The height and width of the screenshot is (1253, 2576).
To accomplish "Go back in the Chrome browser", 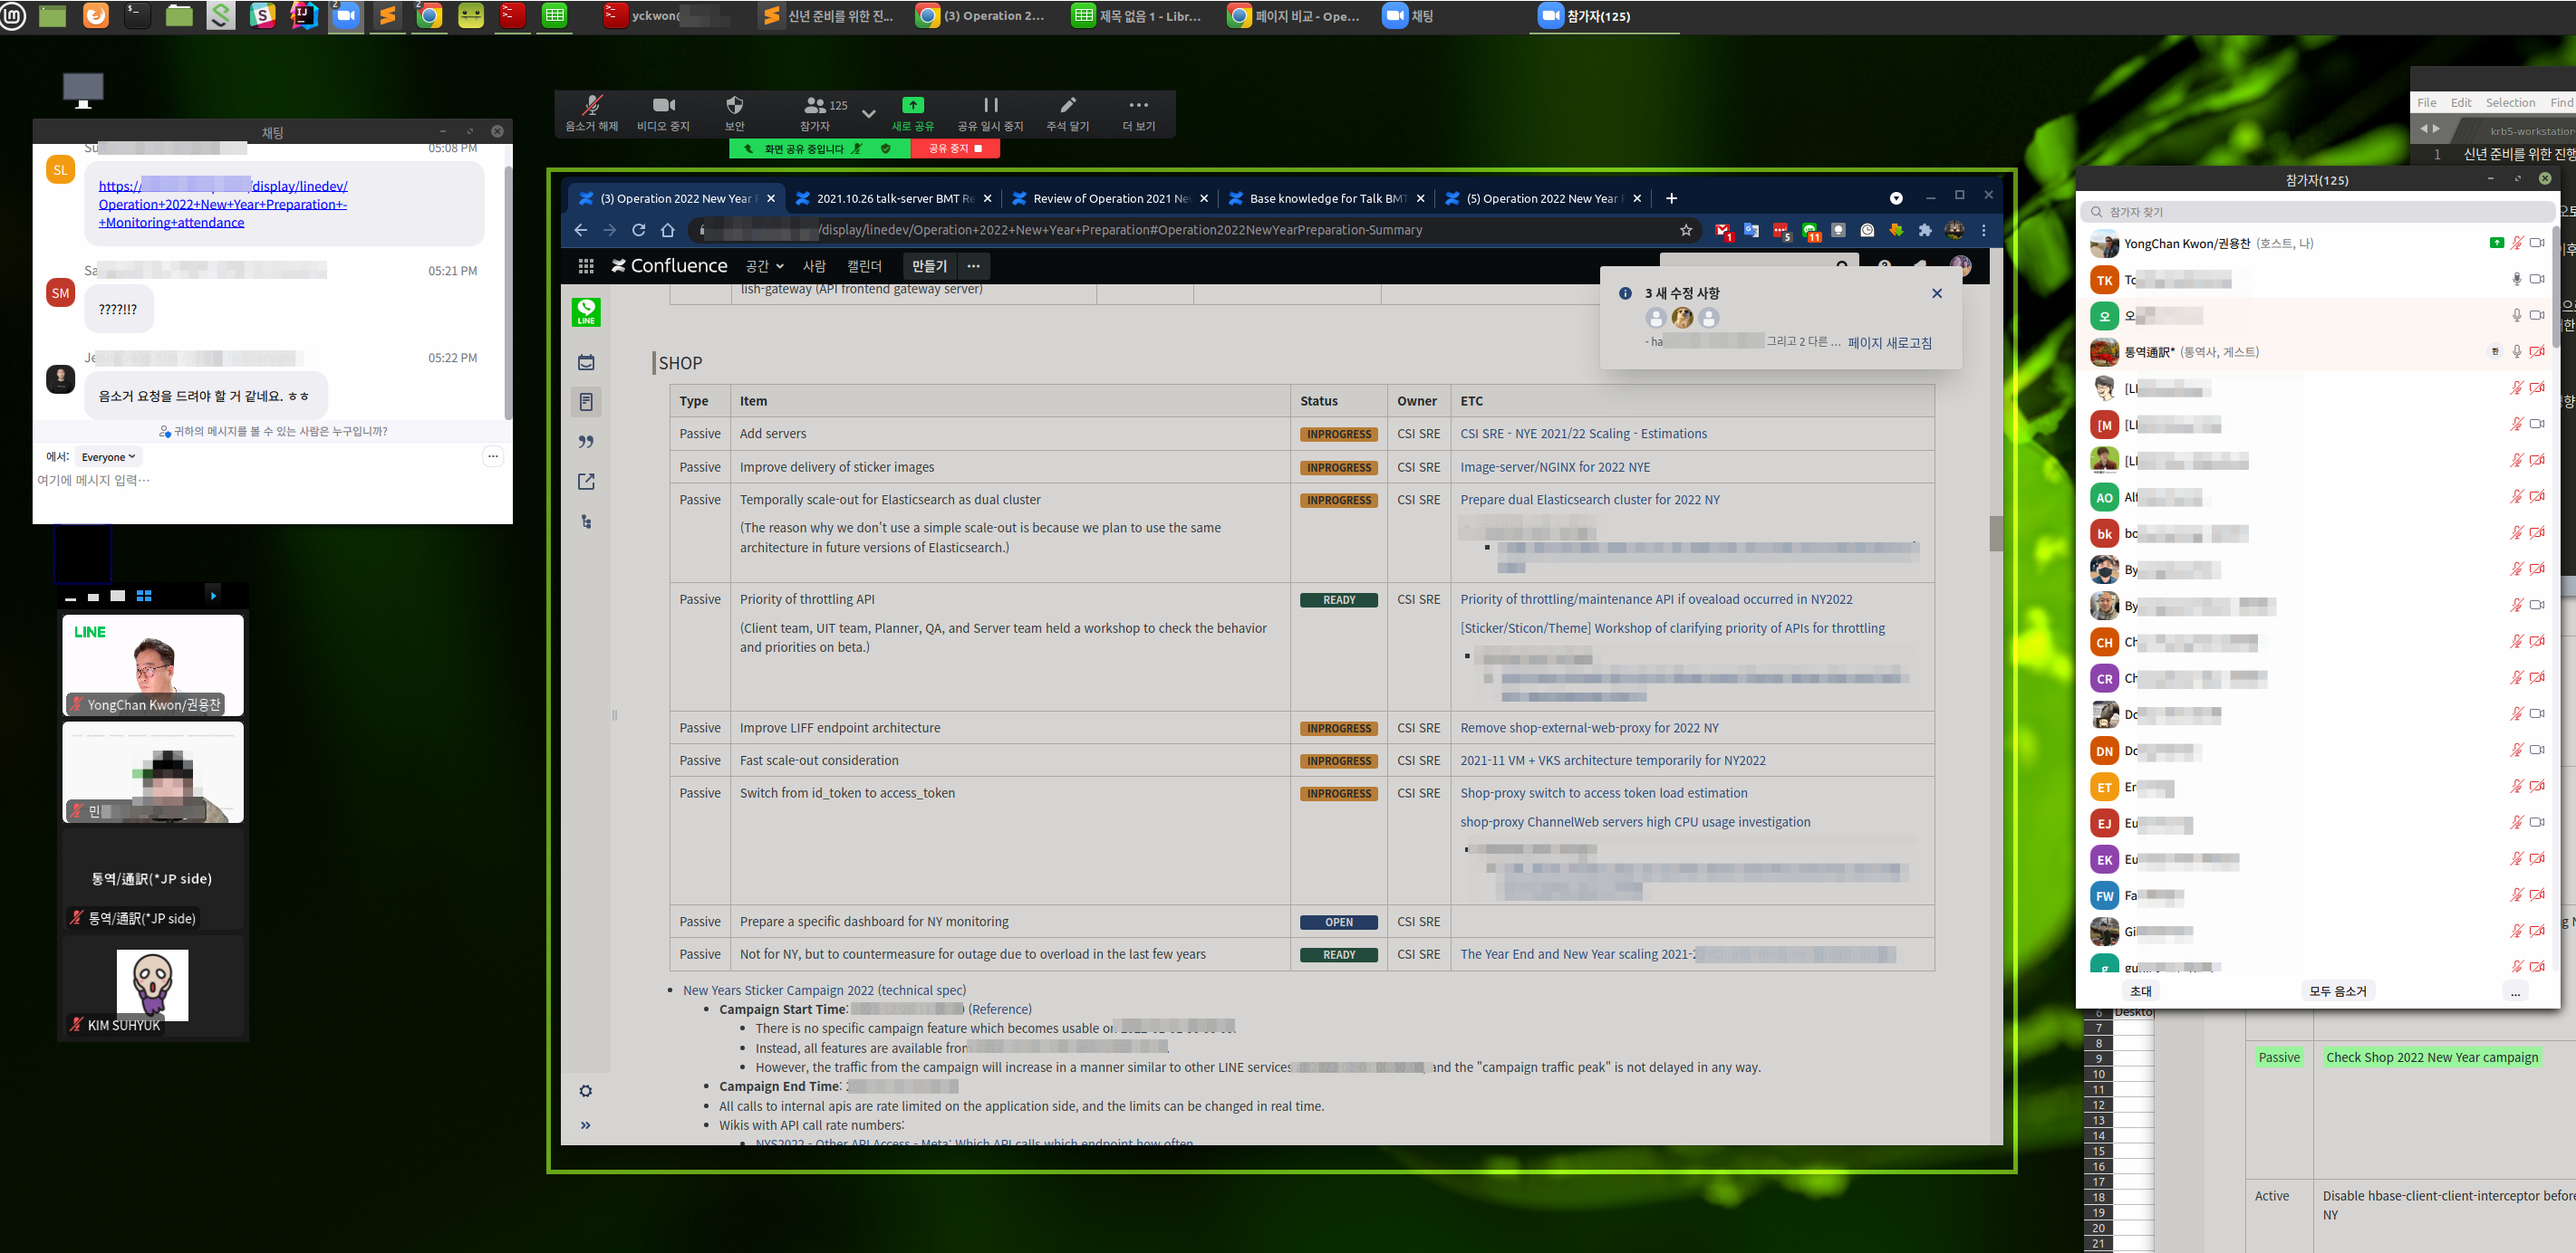I will (580, 230).
